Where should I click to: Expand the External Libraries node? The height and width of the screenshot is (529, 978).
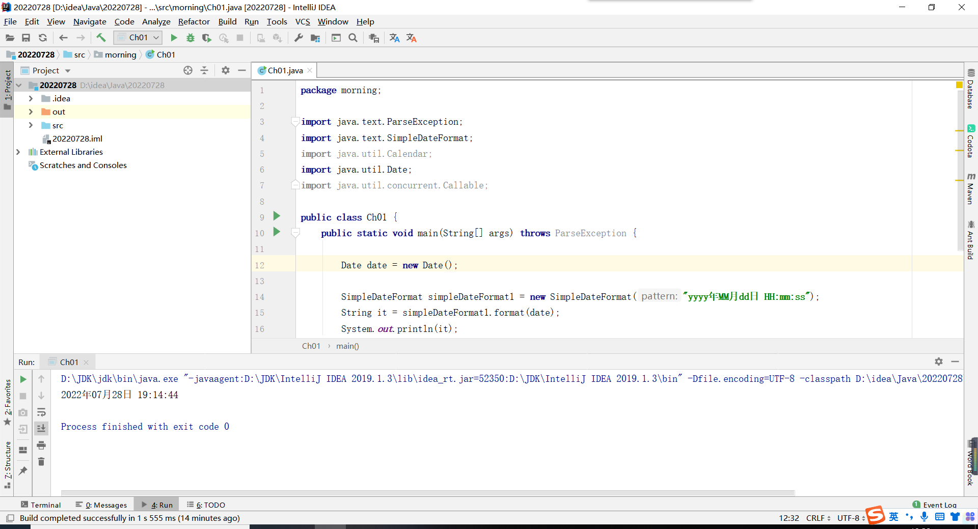[18, 152]
